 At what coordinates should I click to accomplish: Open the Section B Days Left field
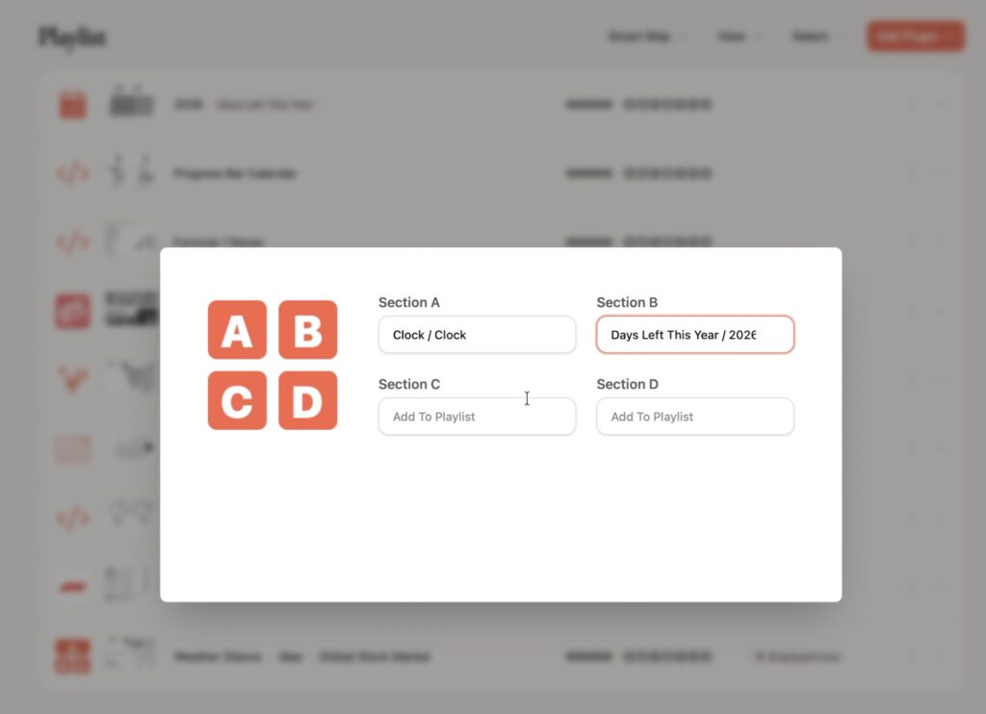[x=695, y=334]
